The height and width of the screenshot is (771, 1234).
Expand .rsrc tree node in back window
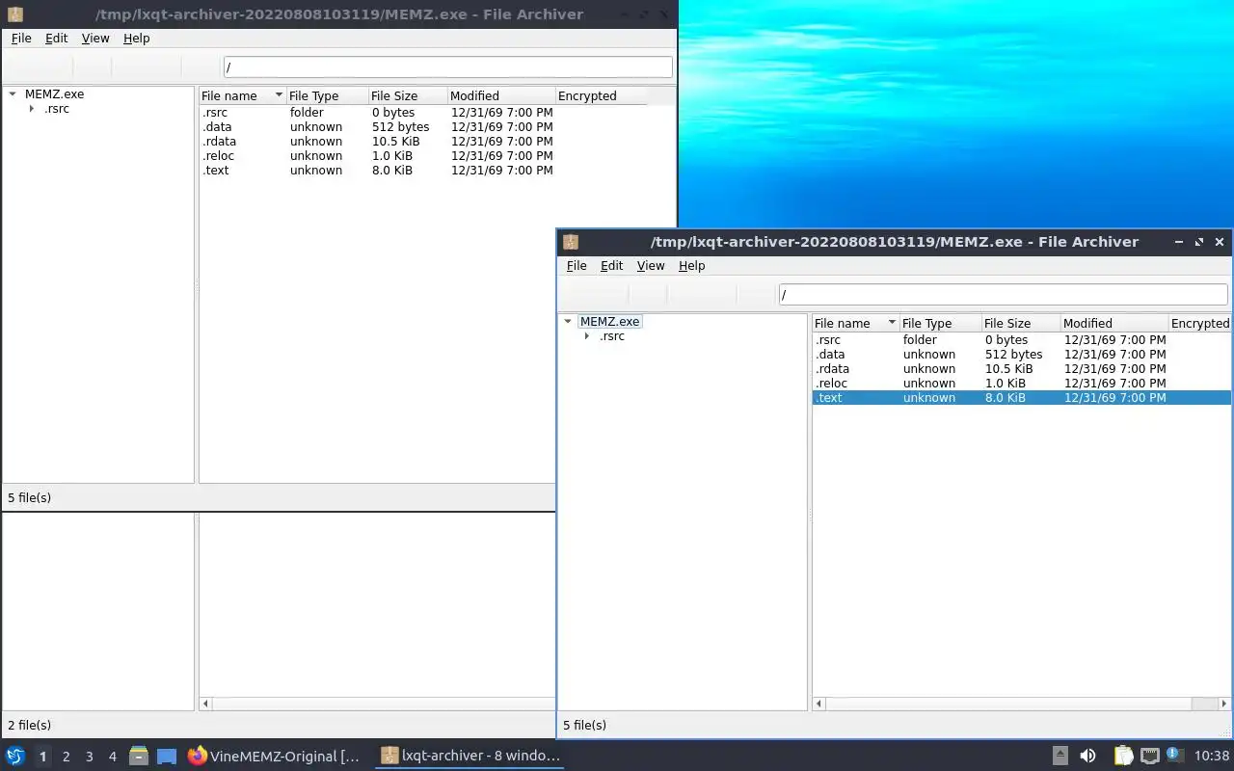coord(32,109)
